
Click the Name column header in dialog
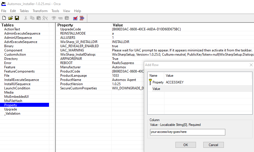coord(153,76)
